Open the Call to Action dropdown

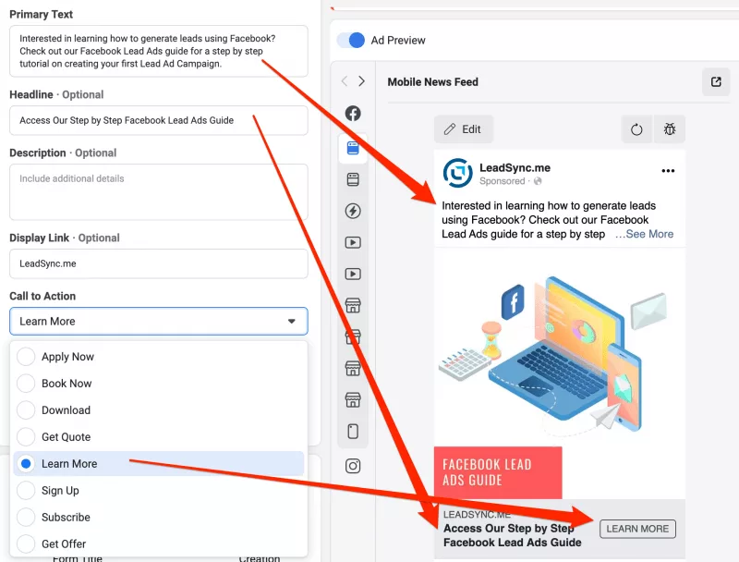click(x=158, y=321)
